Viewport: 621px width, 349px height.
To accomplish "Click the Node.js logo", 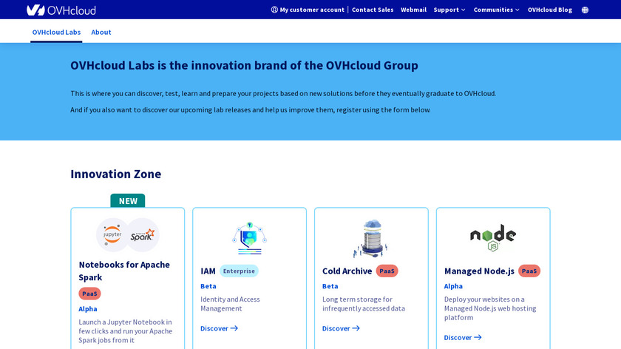I will 493,238.
